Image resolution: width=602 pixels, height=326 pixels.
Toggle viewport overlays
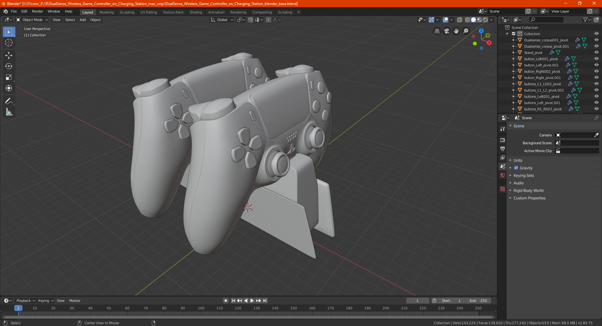tap(446, 20)
